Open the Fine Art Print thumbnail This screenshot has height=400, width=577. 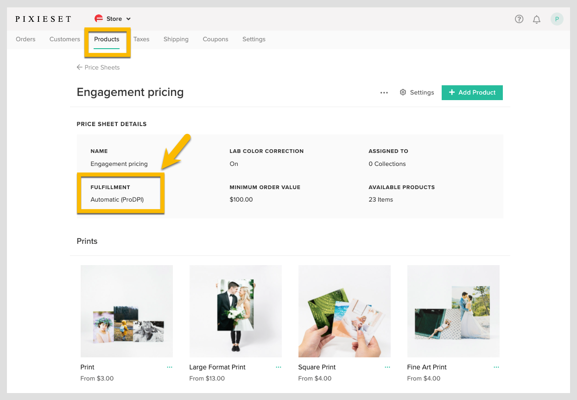[453, 311]
